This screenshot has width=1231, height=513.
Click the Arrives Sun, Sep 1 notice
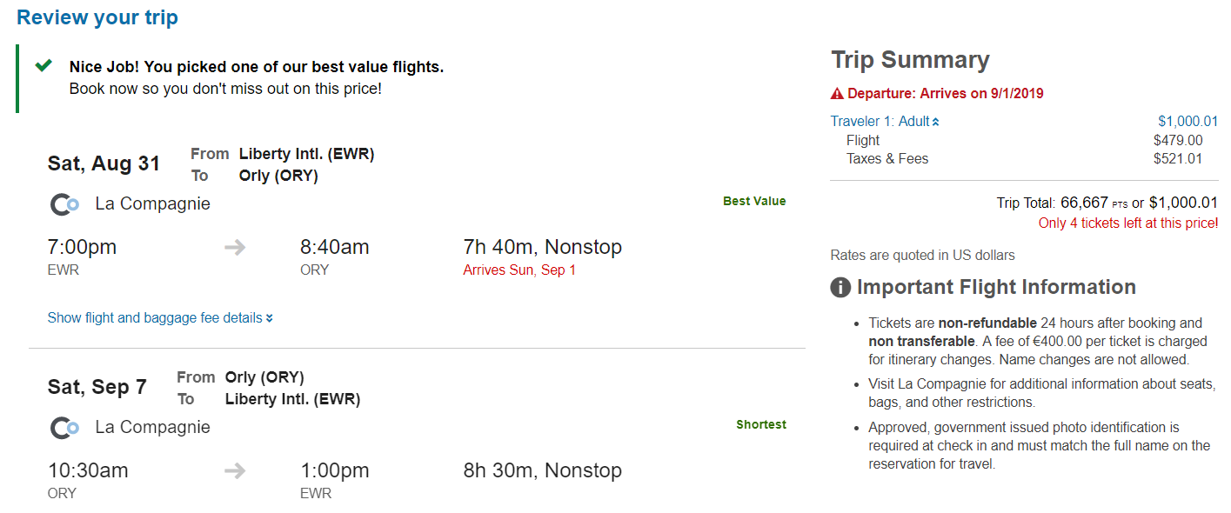coord(519,270)
